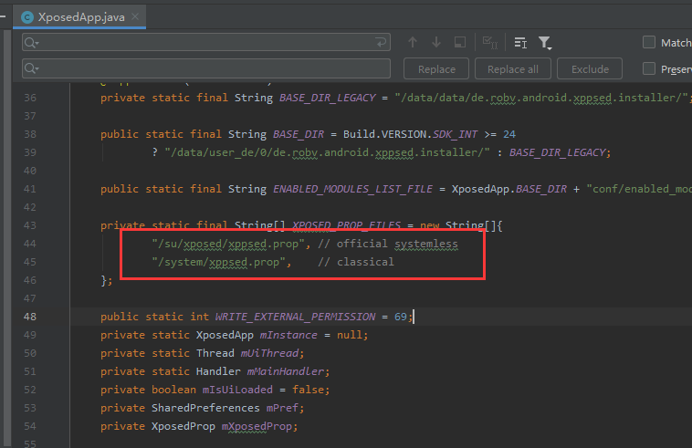Click the Java class icon on file tab
Screen dimensions: 692x448
pos(27,17)
